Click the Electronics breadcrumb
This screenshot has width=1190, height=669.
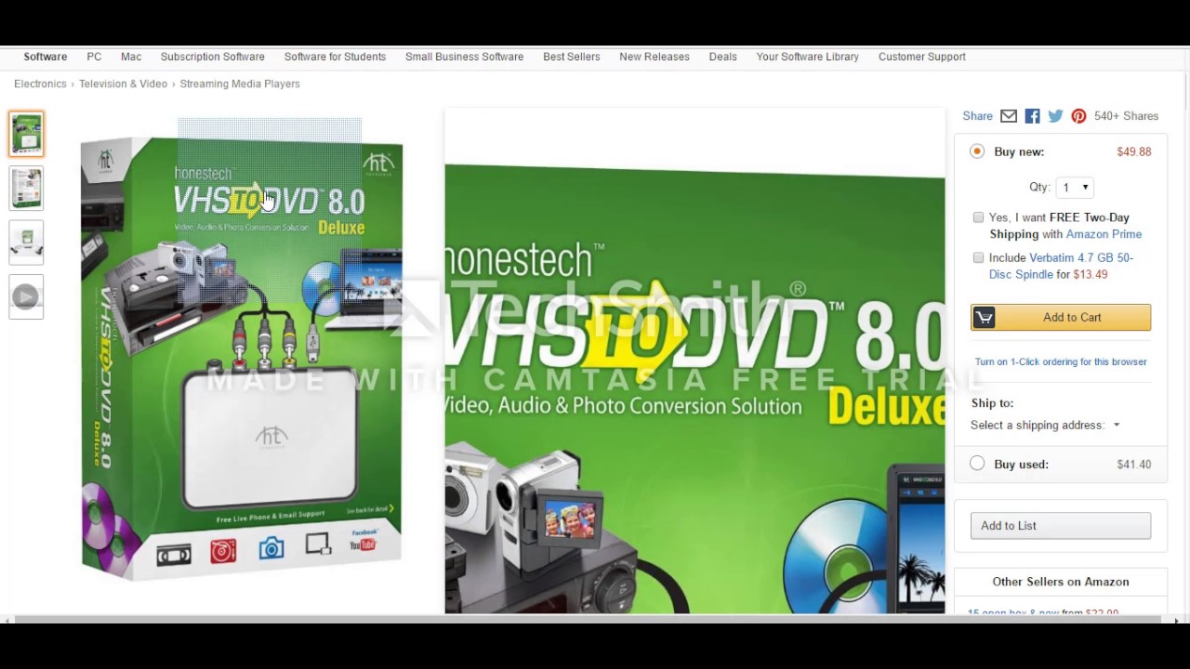tap(40, 84)
